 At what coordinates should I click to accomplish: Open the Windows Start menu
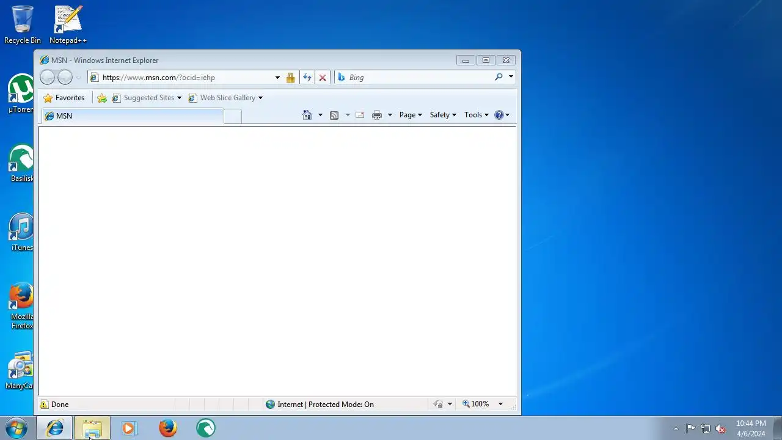point(16,428)
